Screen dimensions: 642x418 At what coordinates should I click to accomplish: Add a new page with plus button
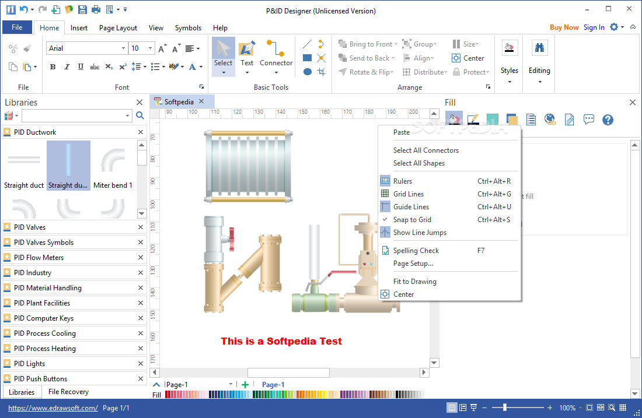coord(245,384)
